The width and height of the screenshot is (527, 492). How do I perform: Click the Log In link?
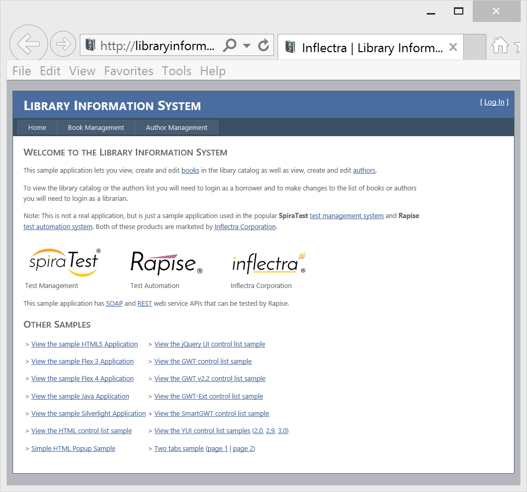[x=494, y=102]
